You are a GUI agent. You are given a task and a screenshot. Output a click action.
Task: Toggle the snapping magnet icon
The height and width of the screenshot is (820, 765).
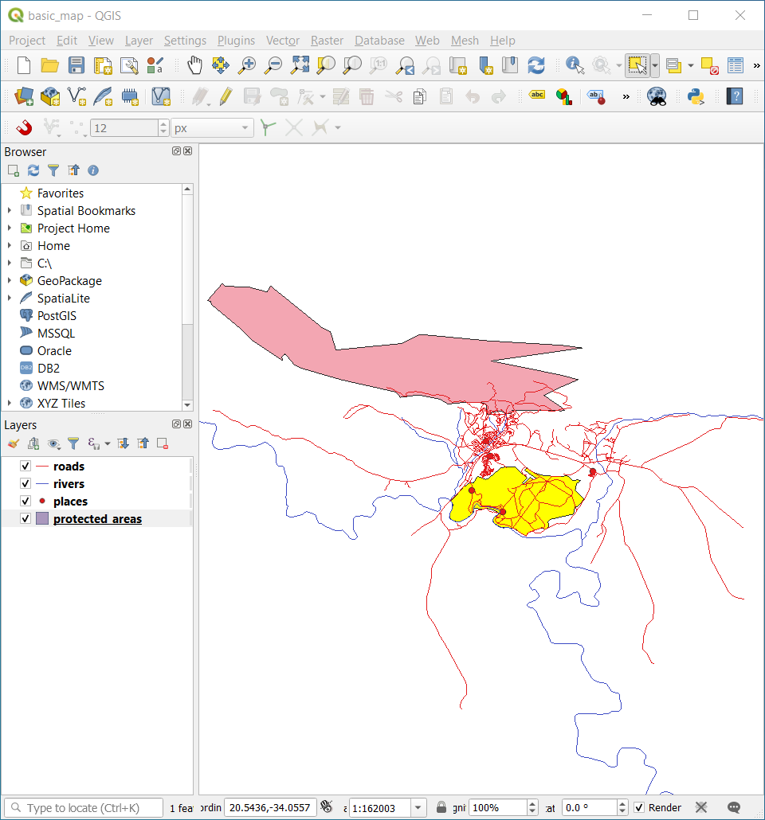point(23,127)
